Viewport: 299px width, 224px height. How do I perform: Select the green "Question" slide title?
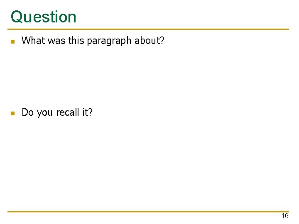point(44,17)
